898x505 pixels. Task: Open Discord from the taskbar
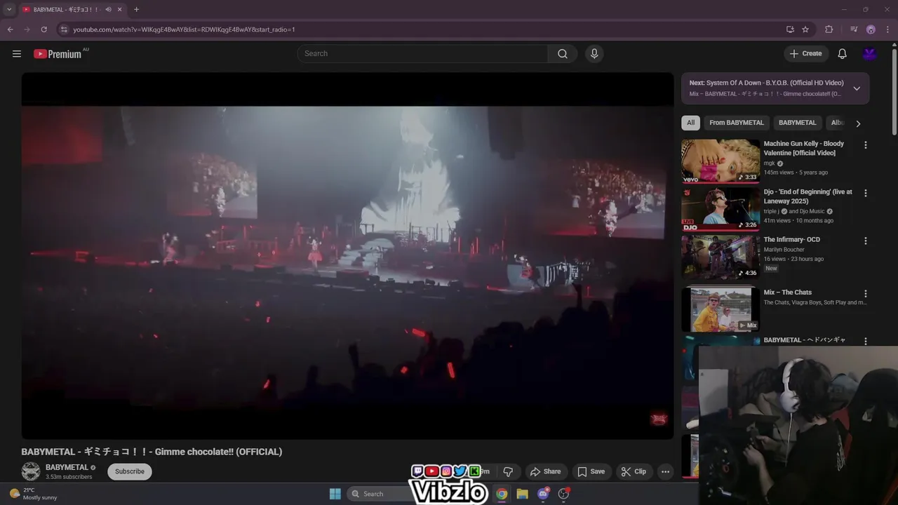click(x=543, y=494)
